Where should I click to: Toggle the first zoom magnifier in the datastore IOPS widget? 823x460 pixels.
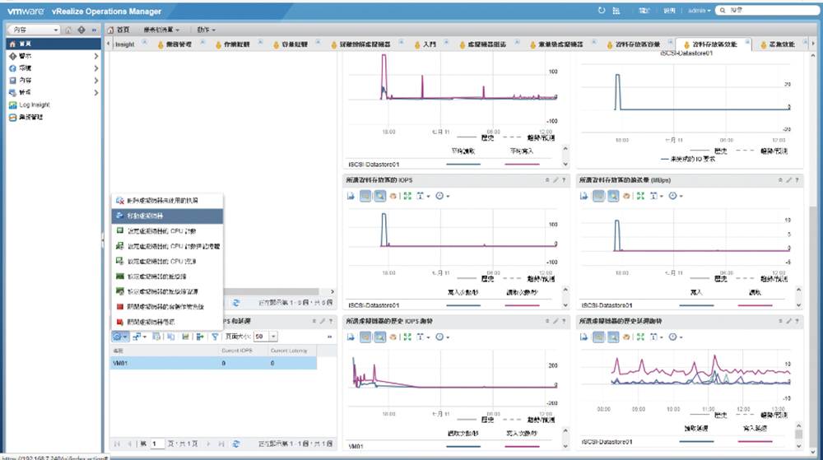[x=365, y=196]
